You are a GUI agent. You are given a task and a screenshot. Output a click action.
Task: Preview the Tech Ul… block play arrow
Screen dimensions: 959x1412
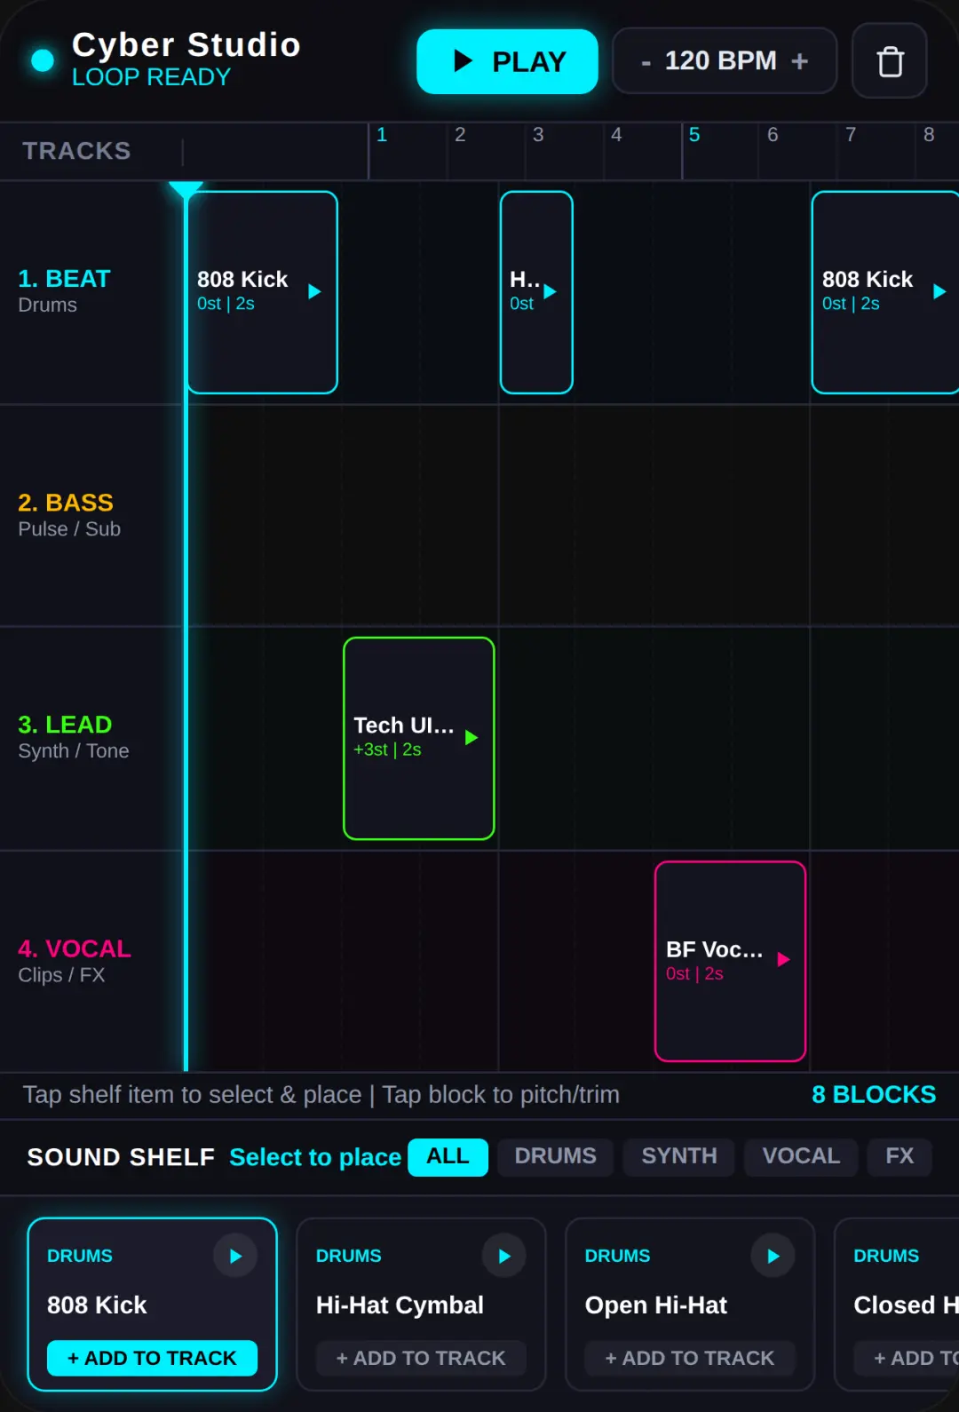pos(472,737)
